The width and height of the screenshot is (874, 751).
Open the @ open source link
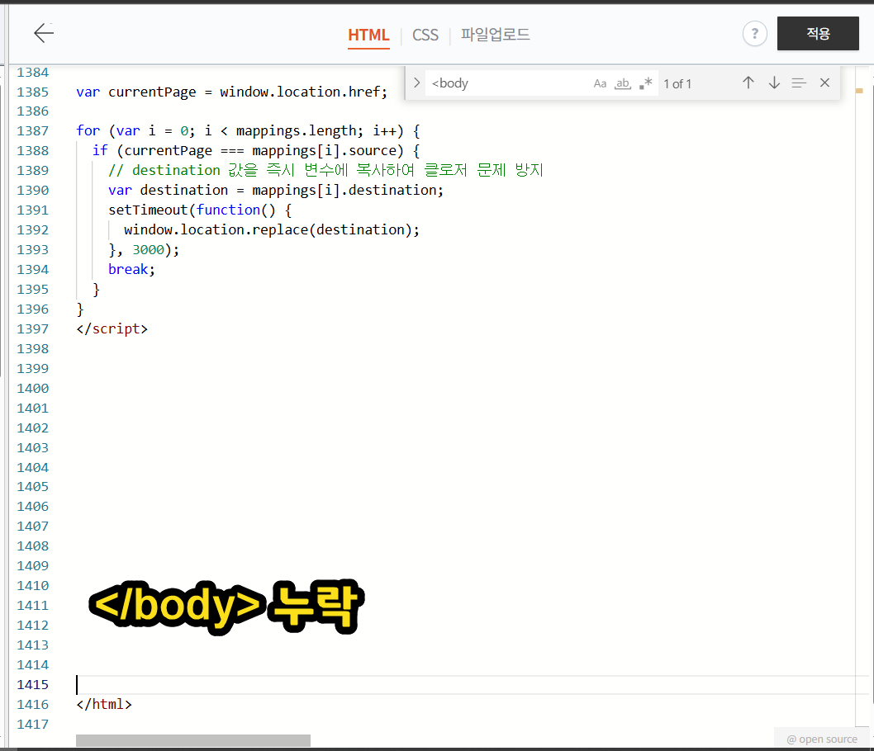tap(822, 739)
